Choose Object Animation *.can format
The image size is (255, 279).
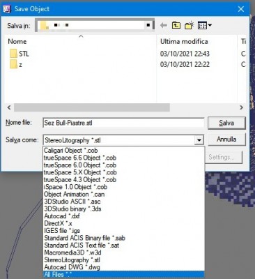pyautogui.click(x=124, y=194)
